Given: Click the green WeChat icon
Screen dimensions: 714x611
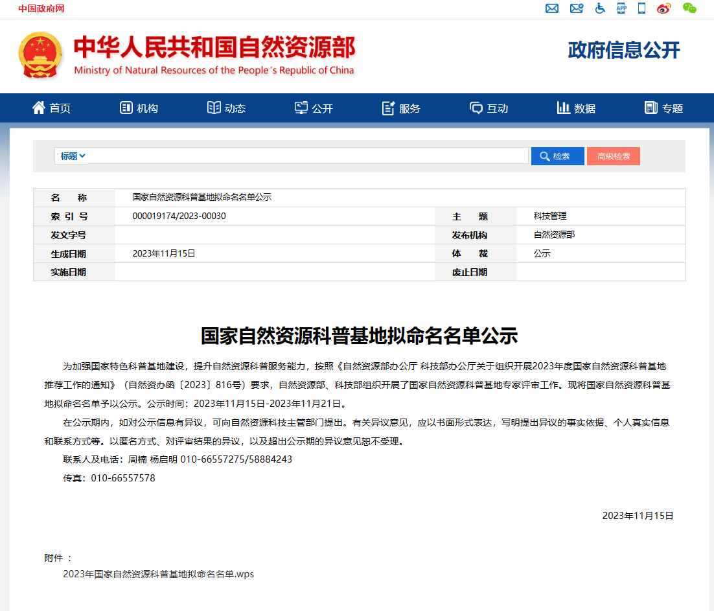Looking at the screenshot, I should pyautogui.click(x=689, y=8).
